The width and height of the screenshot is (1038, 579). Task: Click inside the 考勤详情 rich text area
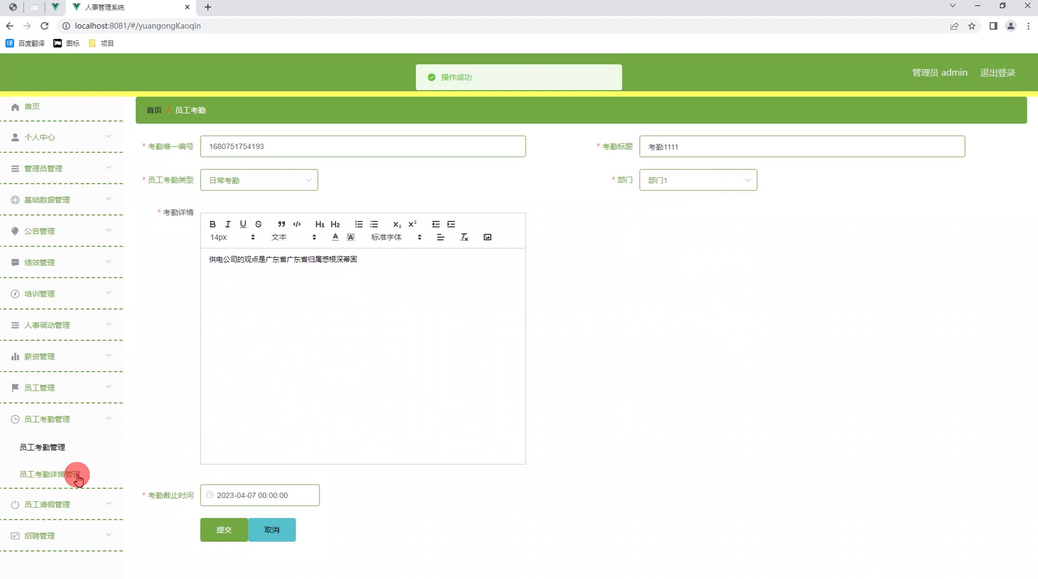(x=363, y=355)
